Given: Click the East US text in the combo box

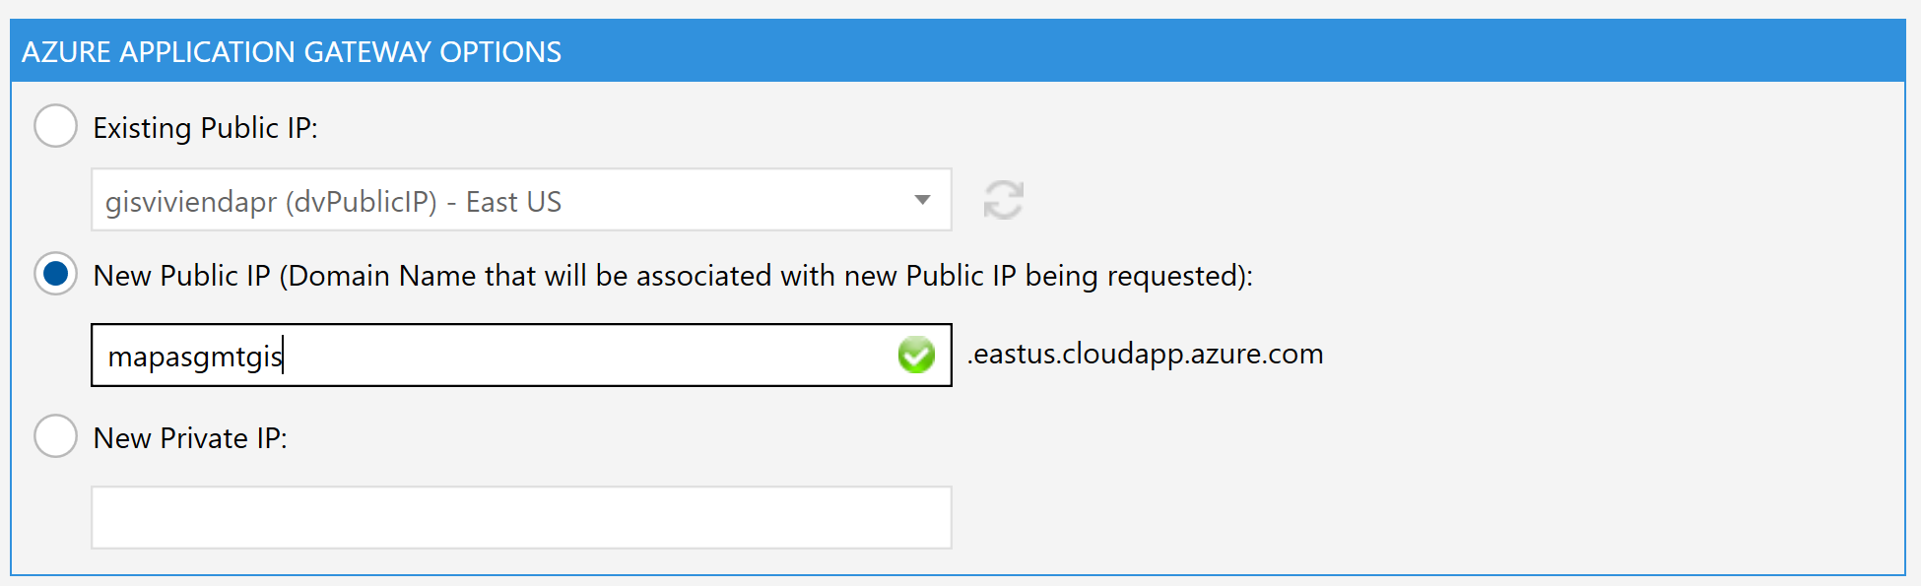Looking at the screenshot, I should pos(513,202).
